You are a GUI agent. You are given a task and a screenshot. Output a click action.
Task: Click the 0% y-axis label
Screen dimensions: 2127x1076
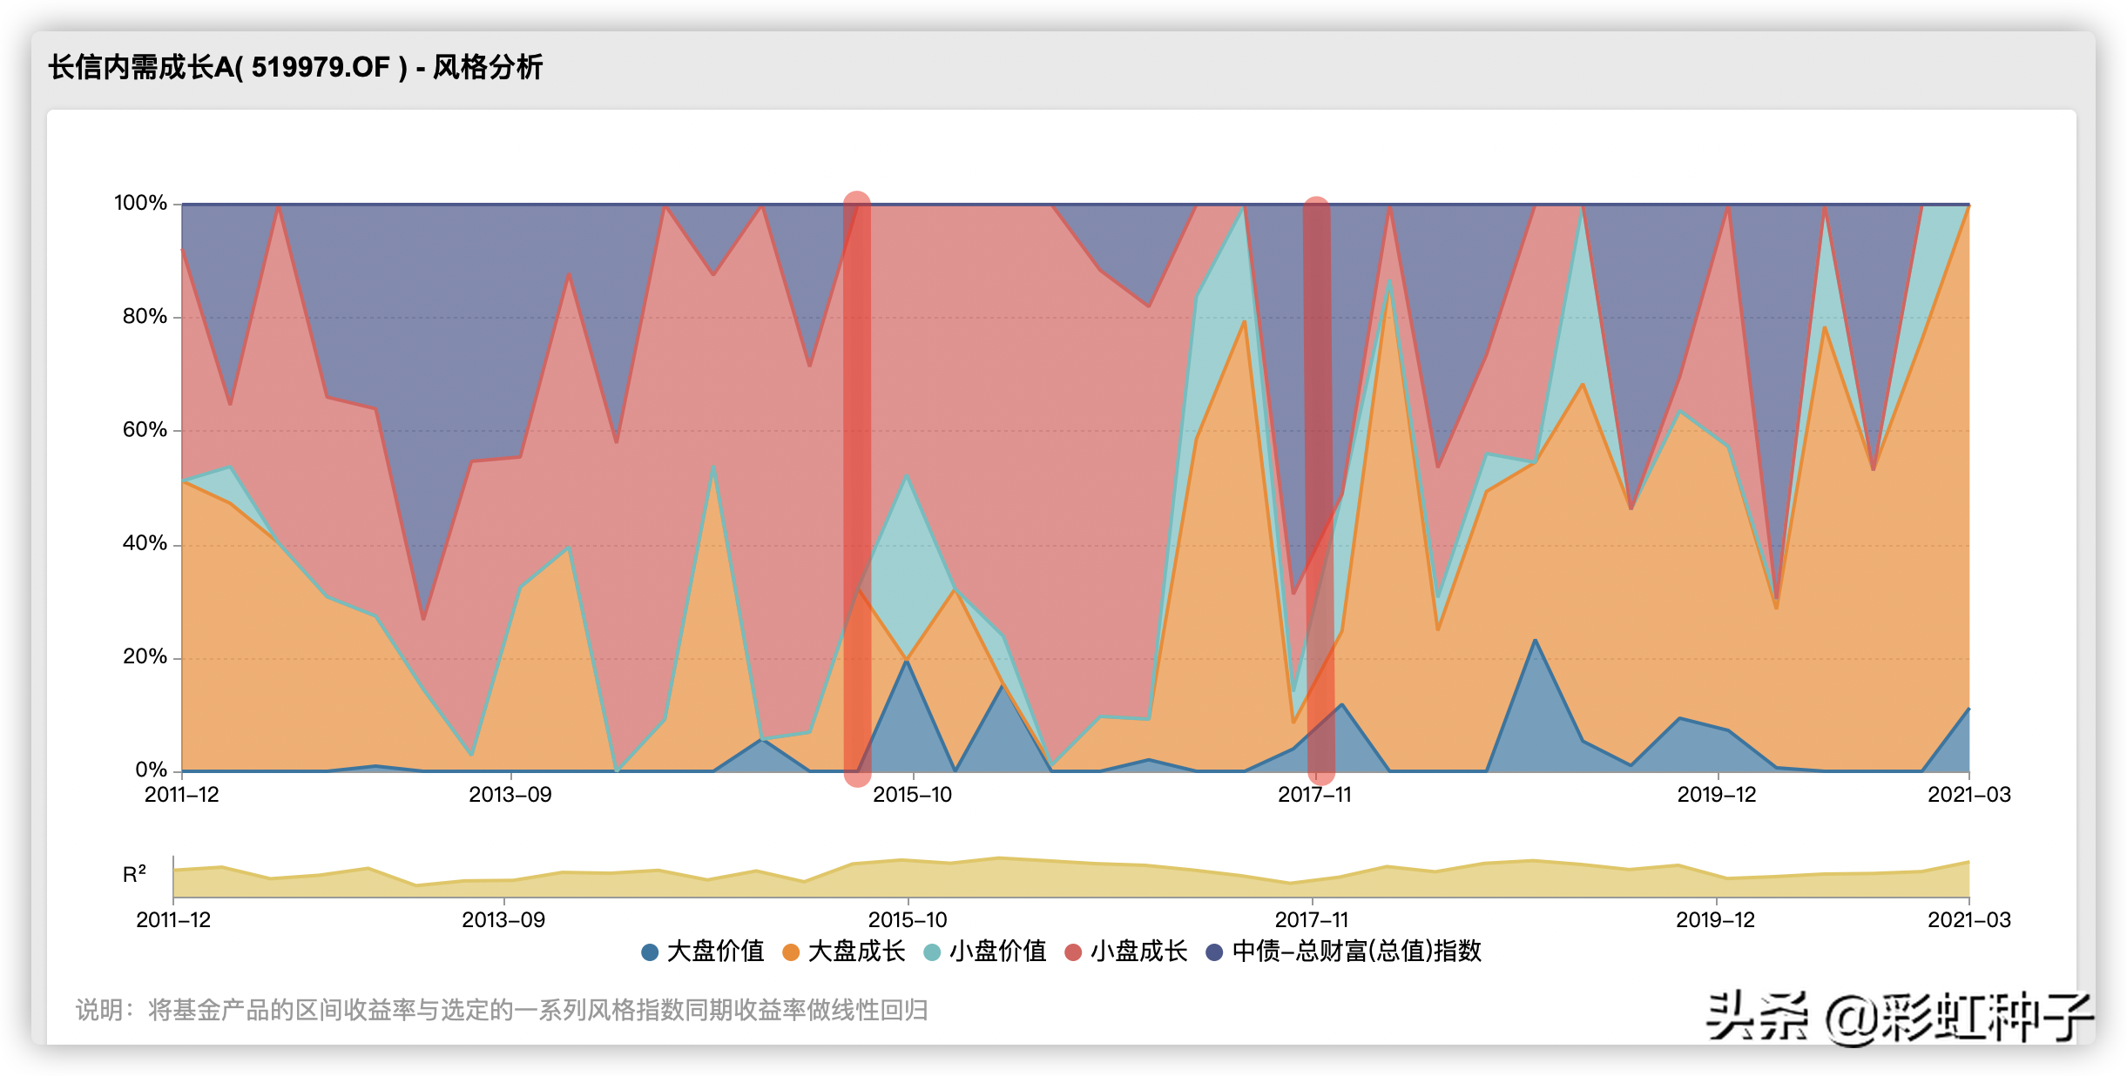151,770
